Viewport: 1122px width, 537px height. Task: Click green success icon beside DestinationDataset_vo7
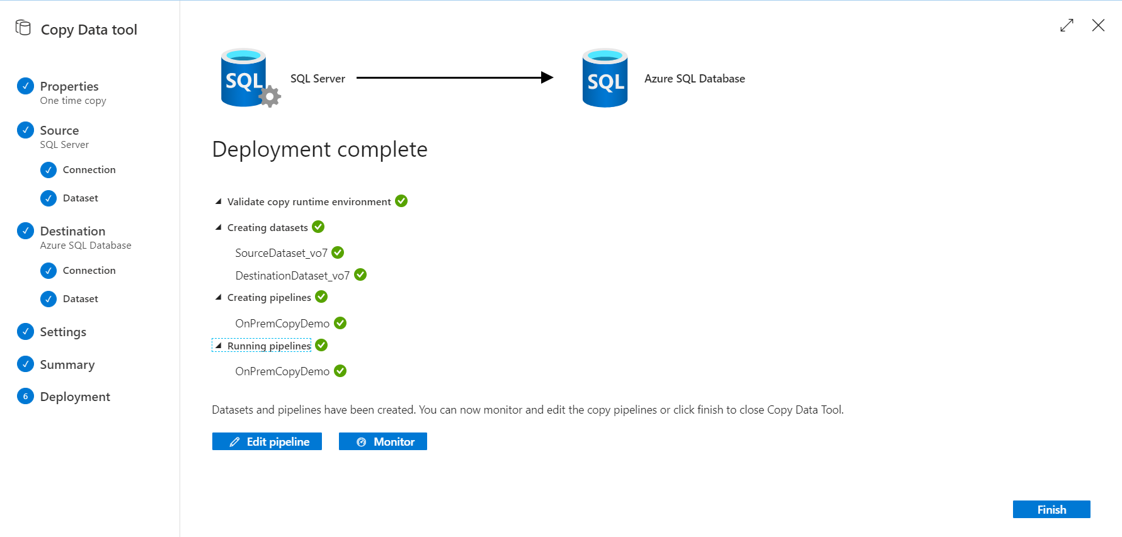[x=360, y=274]
